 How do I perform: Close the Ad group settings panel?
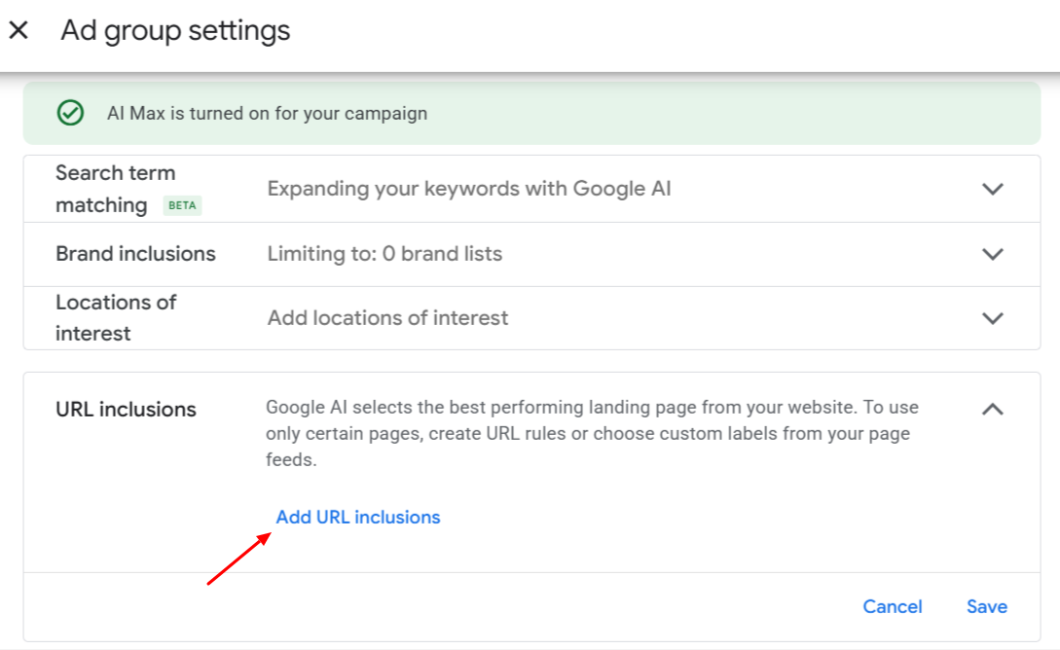tap(18, 30)
